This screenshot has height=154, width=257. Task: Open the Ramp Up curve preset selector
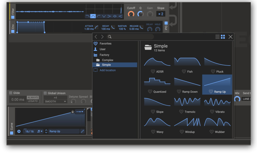(x=63, y=131)
